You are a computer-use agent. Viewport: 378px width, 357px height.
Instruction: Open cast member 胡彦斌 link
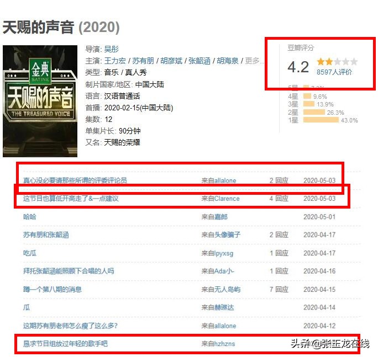(x=171, y=61)
